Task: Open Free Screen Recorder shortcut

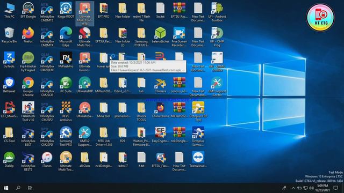Action: point(179,37)
